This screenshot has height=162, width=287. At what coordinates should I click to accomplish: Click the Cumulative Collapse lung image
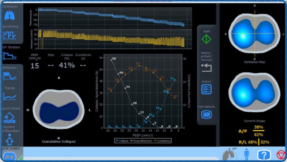59,109
